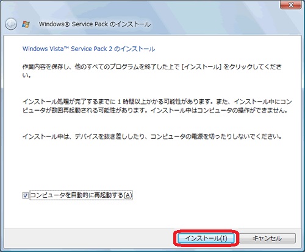Tick the automatic restart checkbox box
The width and height of the screenshot is (305, 252).
25,195
